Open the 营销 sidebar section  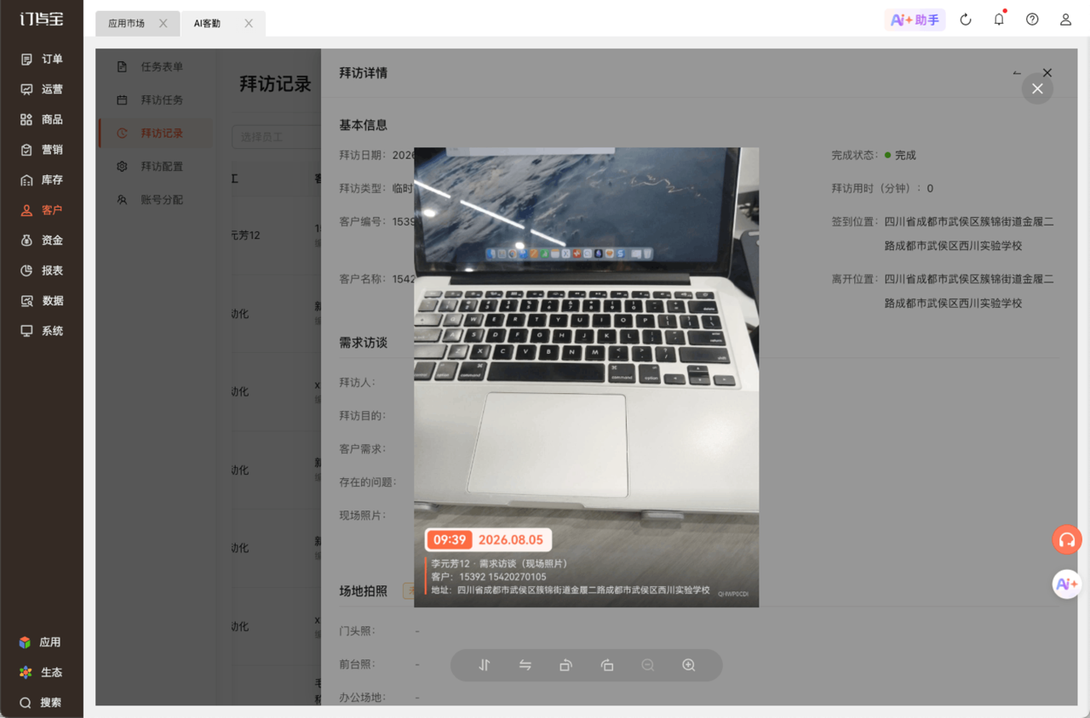click(x=42, y=150)
